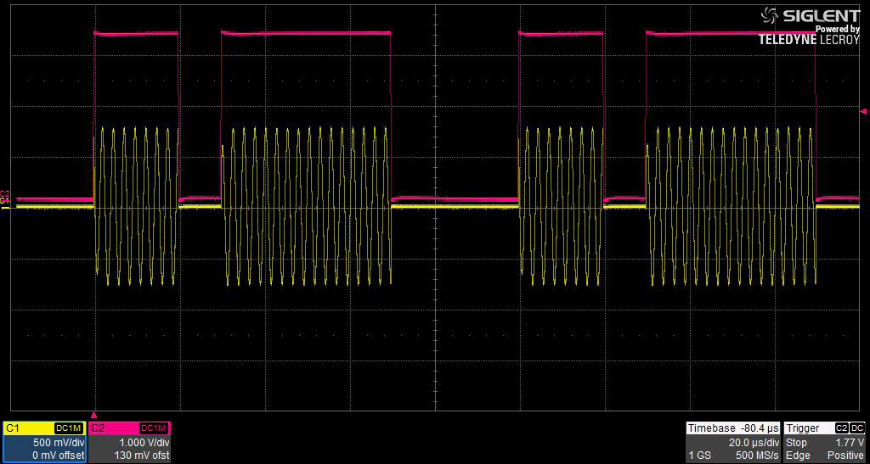Click the C1 500 mV/div scale value
870x464 pixels.
(x=58, y=443)
